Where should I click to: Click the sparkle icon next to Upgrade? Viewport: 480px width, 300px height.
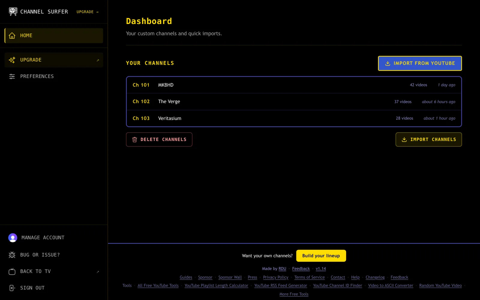pos(12,60)
